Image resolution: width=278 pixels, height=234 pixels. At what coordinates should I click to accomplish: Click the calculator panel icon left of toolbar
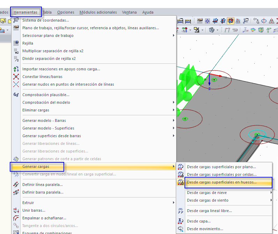click(180, 21)
